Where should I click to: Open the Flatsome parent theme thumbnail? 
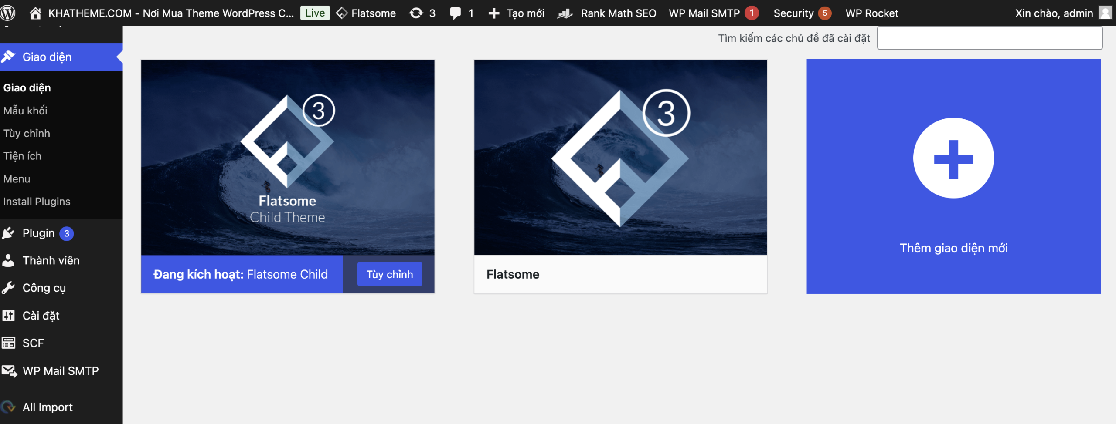tap(620, 157)
